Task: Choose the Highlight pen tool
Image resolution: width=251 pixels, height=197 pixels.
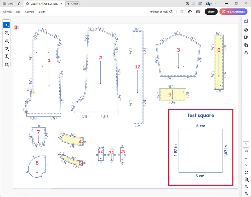Action: point(6,40)
